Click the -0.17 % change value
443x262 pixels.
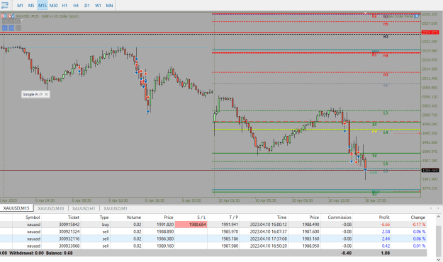[418, 224]
